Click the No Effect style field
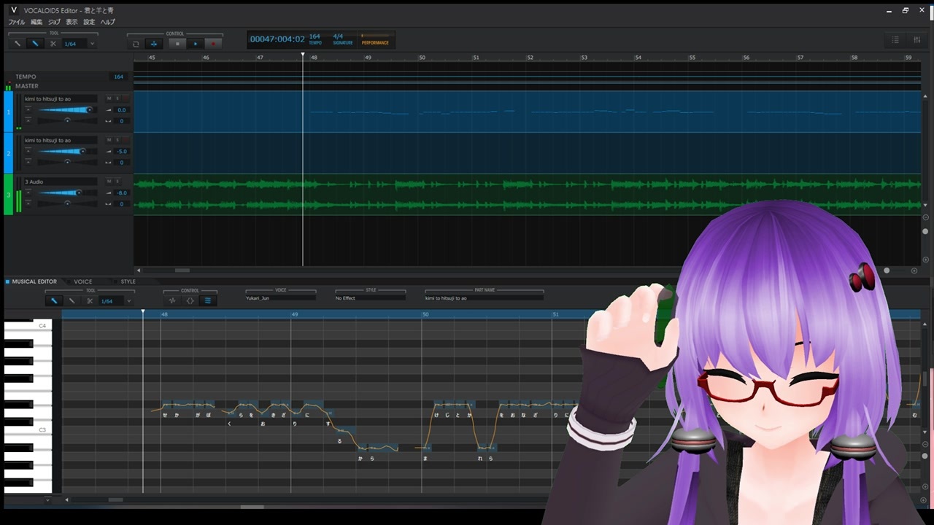 370,297
